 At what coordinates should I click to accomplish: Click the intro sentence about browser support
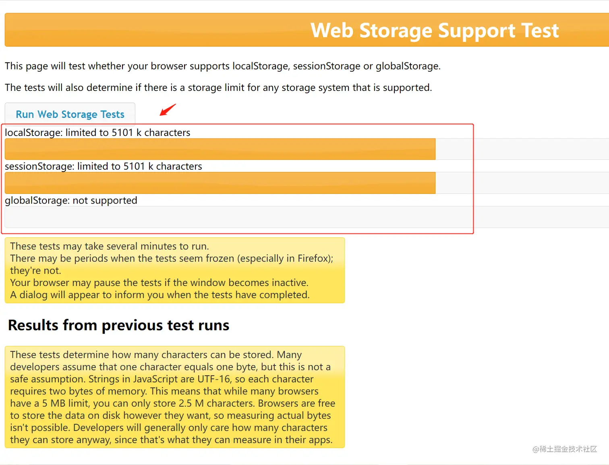[x=223, y=66]
